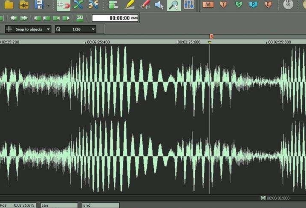The height and width of the screenshot is (208, 306).
Task: Click the green stacked bars icon
Action: tap(113, 5)
